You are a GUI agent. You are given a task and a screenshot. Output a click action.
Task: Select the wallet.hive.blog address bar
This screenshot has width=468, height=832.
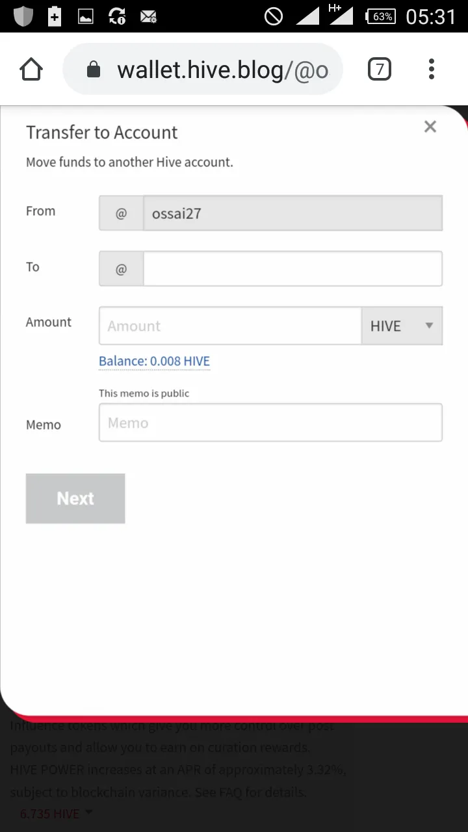click(x=203, y=70)
